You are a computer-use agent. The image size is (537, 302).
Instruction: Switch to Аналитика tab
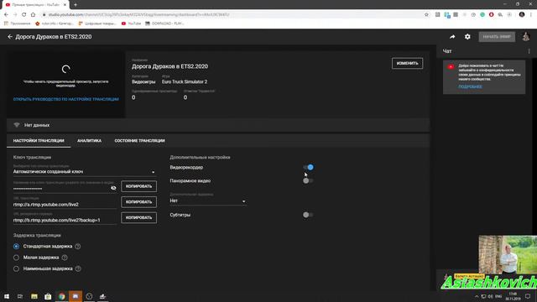(90, 141)
